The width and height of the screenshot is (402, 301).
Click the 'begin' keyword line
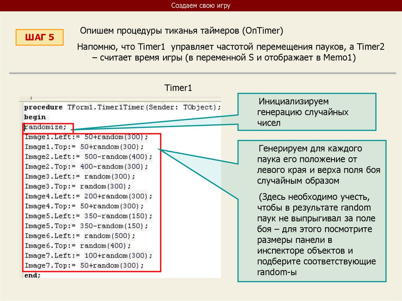35,117
